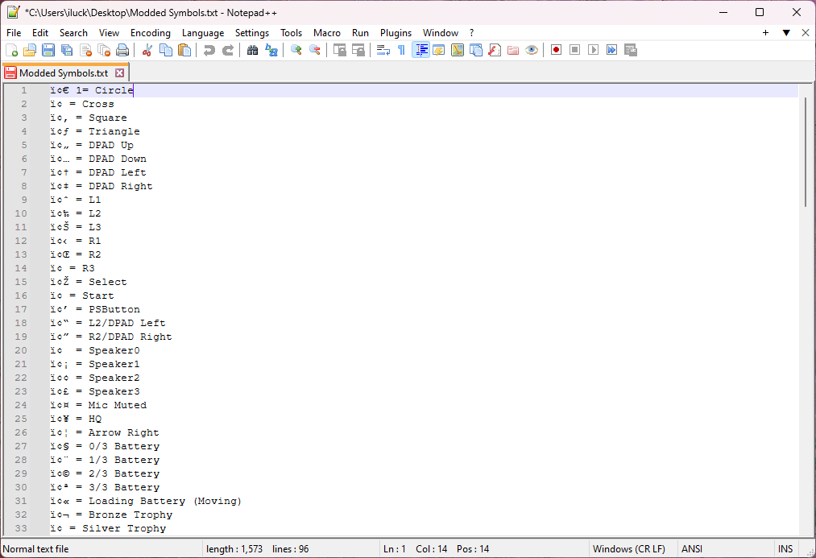This screenshot has width=816, height=558.
Task: Open the Plugins menu
Action: click(x=396, y=33)
